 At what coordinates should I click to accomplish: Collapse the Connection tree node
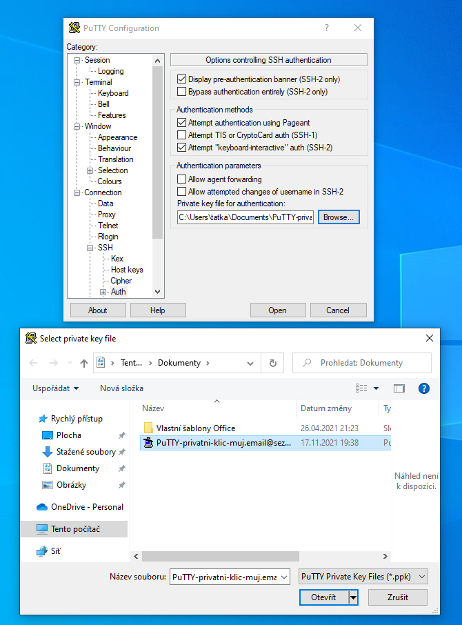(77, 192)
